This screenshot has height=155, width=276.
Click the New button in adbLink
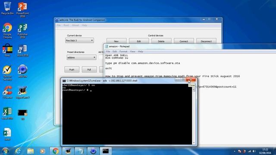(116, 41)
